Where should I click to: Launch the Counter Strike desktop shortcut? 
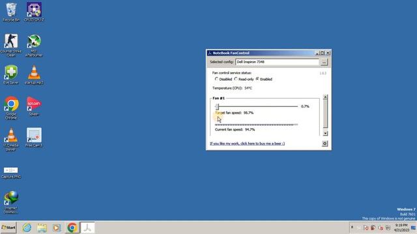pos(11,45)
